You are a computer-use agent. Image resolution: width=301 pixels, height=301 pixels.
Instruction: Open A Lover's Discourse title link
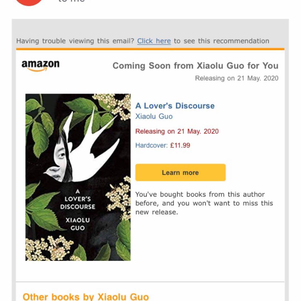pos(175,106)
